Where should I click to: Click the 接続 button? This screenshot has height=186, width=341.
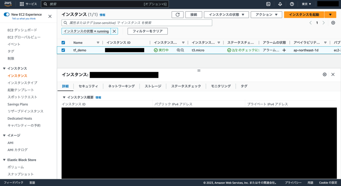[x=193, y=15]
